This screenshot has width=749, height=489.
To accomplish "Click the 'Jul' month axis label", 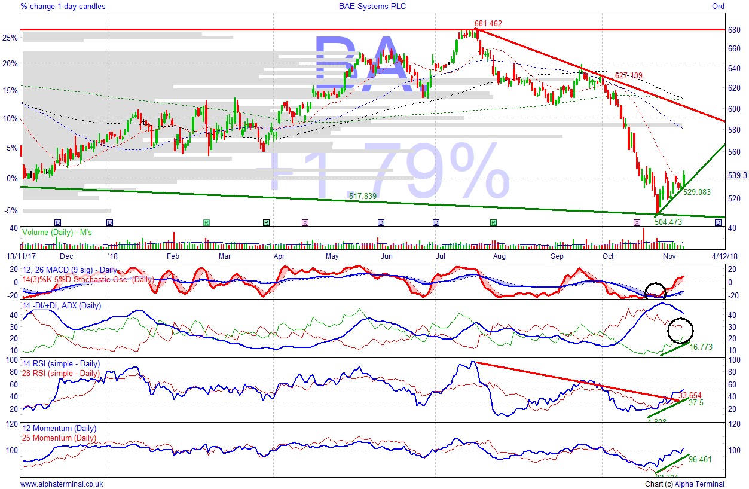I will click(441, 256).
